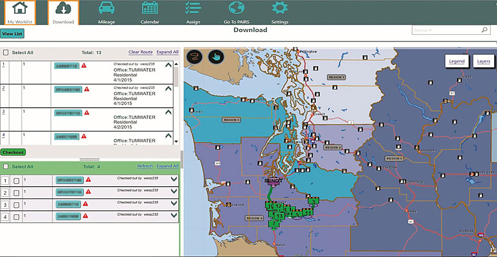Viewport: 497px width, 257px height.
Task: Expand checked-out row 1 chevron
Action: 174,179
